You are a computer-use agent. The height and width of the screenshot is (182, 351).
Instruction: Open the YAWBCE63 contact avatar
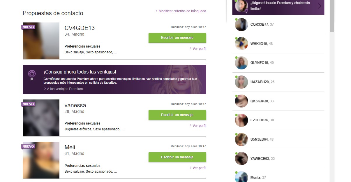click(x=241, y=159)
